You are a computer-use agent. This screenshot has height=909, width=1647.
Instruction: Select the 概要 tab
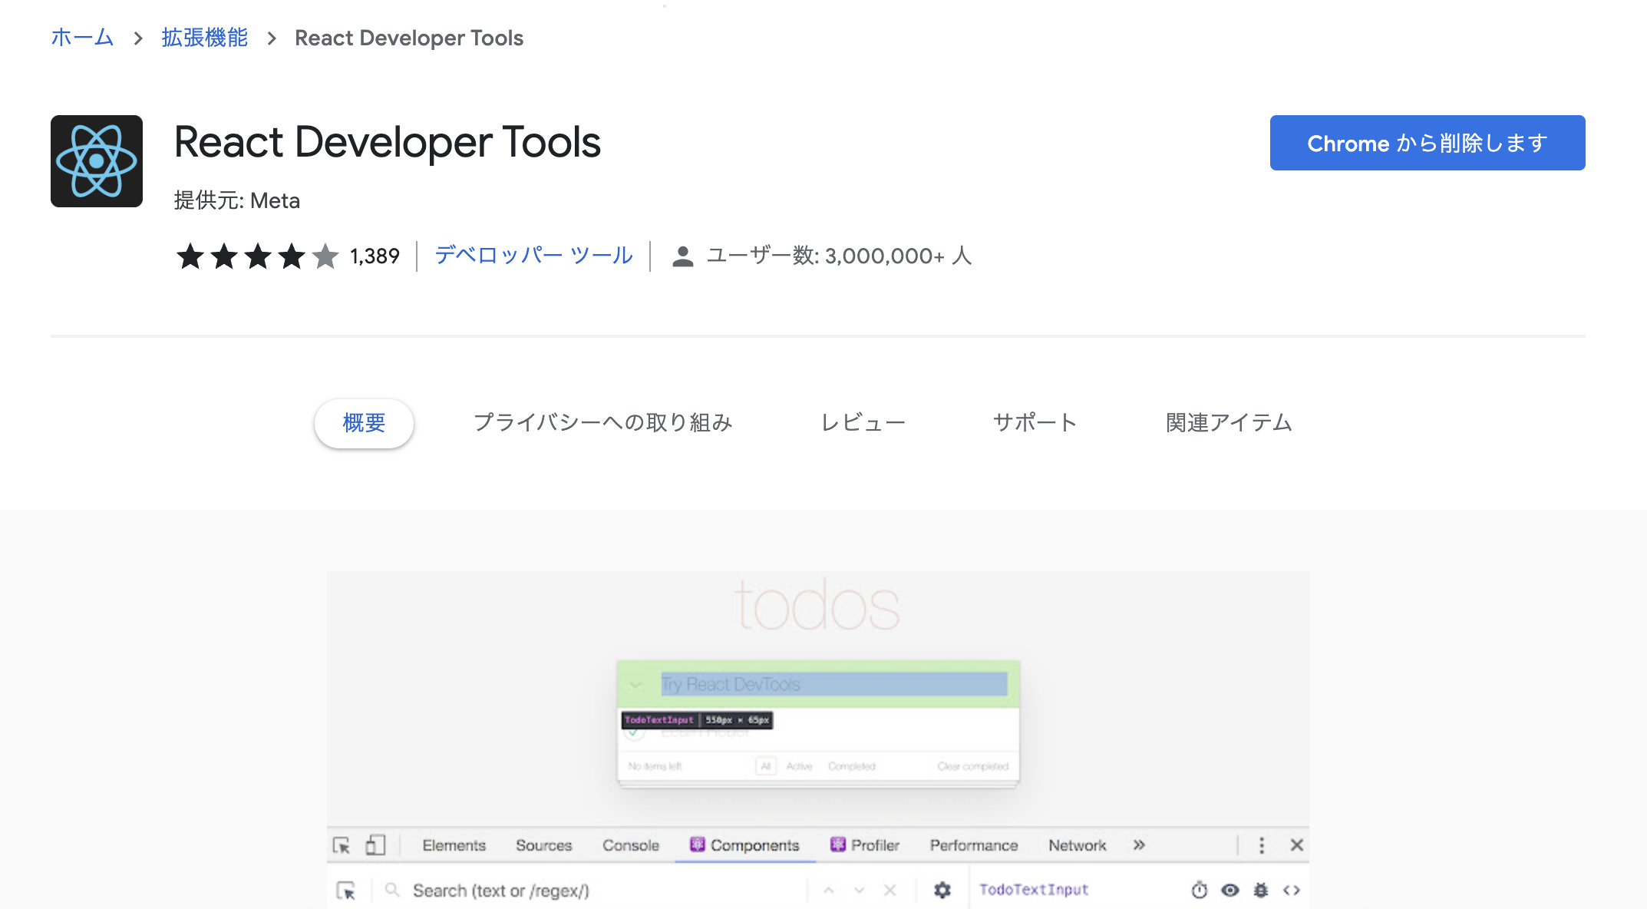click(364, 423)
